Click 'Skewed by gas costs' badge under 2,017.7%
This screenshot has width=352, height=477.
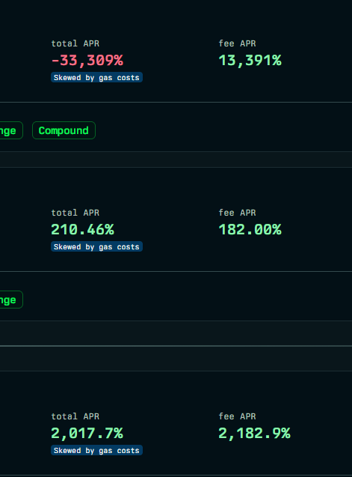96,451
